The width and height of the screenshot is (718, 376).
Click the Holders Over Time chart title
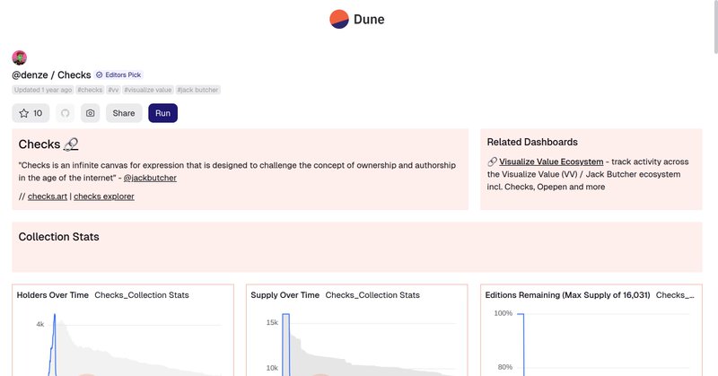[53, 295]
